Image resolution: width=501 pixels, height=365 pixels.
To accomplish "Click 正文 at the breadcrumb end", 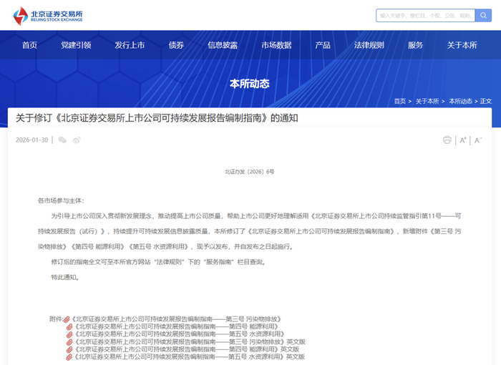I will pyautogui.click(x=486, y=102).
